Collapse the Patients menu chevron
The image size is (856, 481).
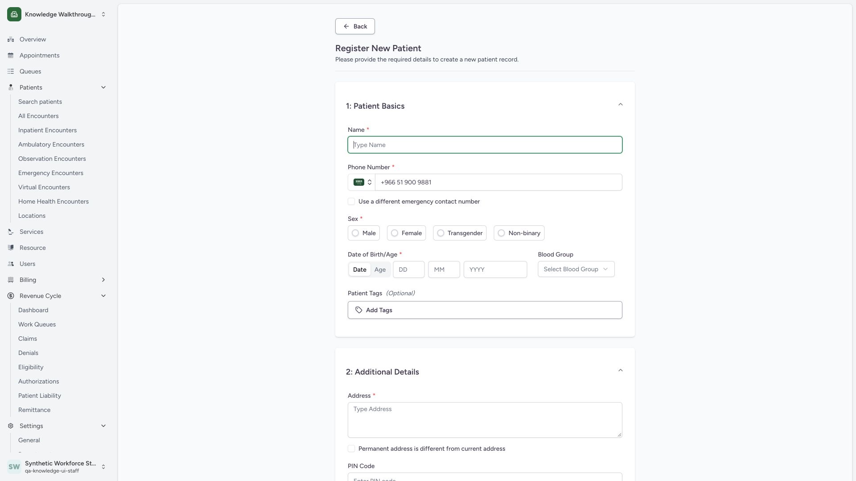[x=103, y=87]
